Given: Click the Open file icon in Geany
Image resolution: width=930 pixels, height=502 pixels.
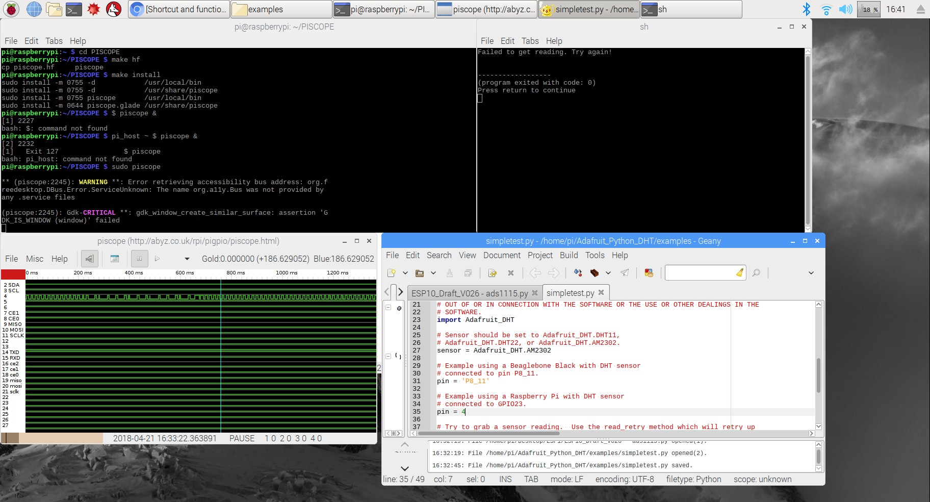Looking at the screenshot, I should tap(420, 273).
